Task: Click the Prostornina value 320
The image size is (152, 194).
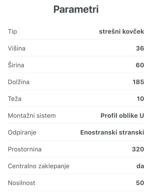Action: point(138,149)
